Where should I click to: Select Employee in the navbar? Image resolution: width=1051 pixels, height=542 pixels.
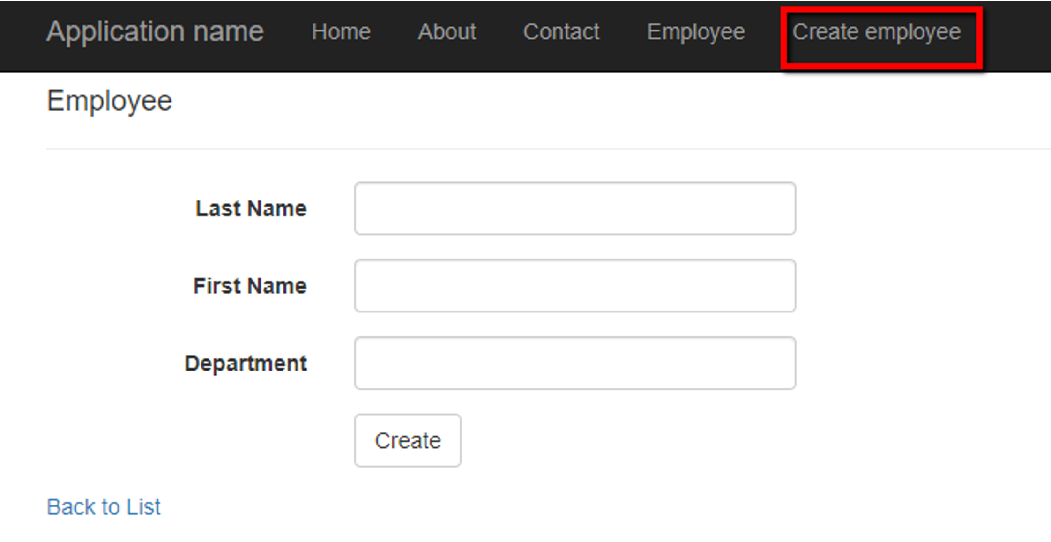[696, 32]
